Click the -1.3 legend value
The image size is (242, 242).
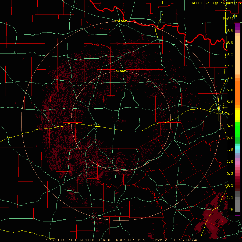pyautogui.click(x=229, y=197)
